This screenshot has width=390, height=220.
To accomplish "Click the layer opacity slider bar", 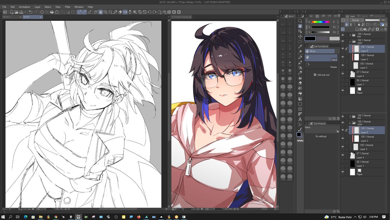I will (x=372, y=20).
